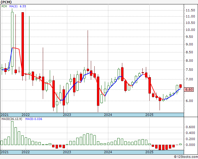Click 2025 on the price chart timeline

click(x=149, y=115)
